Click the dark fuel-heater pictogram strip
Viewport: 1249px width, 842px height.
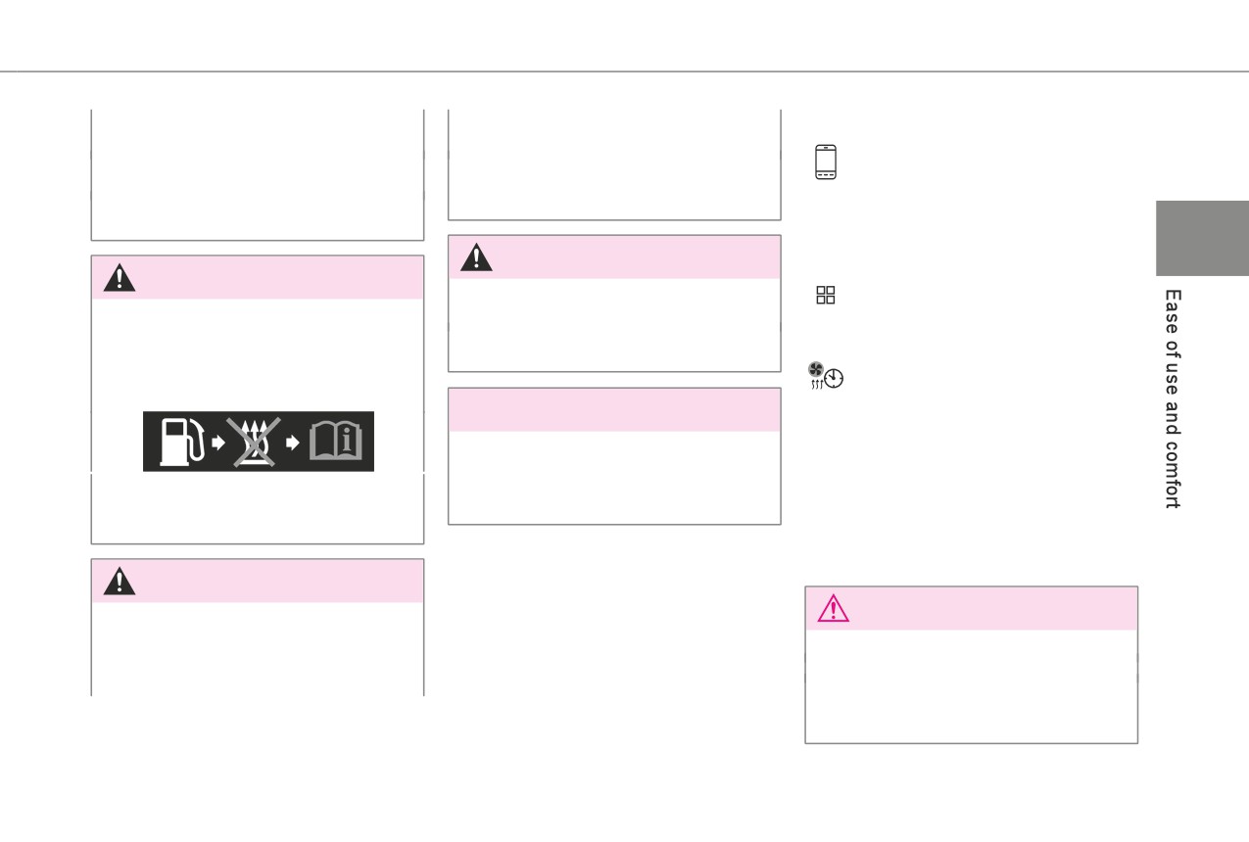point(259,442)
